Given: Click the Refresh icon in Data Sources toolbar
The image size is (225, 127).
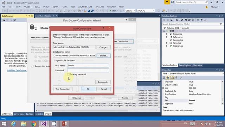Looking at the screenshot, I should click(14, 20).
